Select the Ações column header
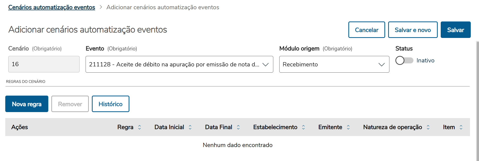 click(x=20, y=127)
